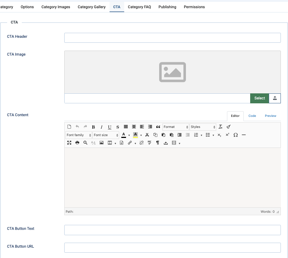Open the Font family dropdown
Viewport: 288px width, 258px height.
79,135
